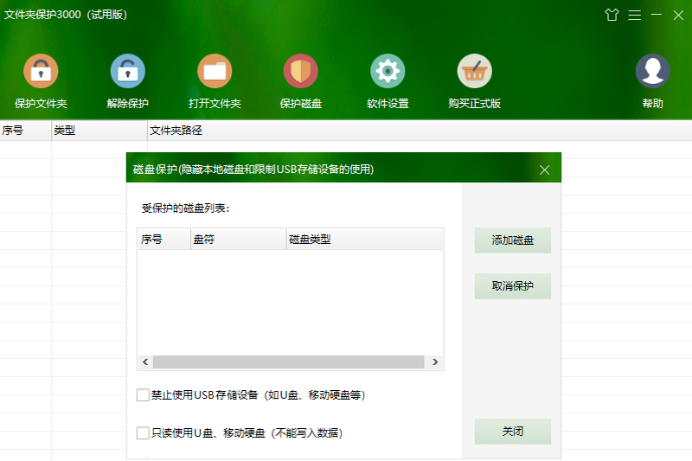Close the 磁盘保护 dialog with X
This screenshot has height=461, width=692.
click(x=544, y=170)
